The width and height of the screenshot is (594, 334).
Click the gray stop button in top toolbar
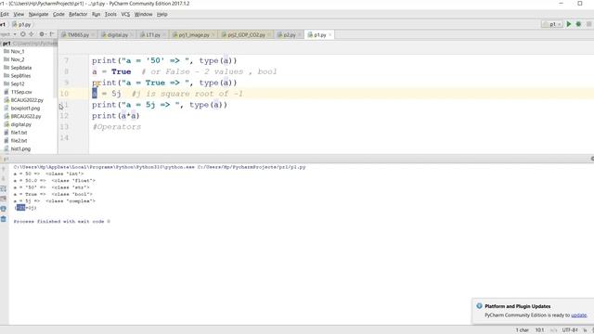click(589, 24)
